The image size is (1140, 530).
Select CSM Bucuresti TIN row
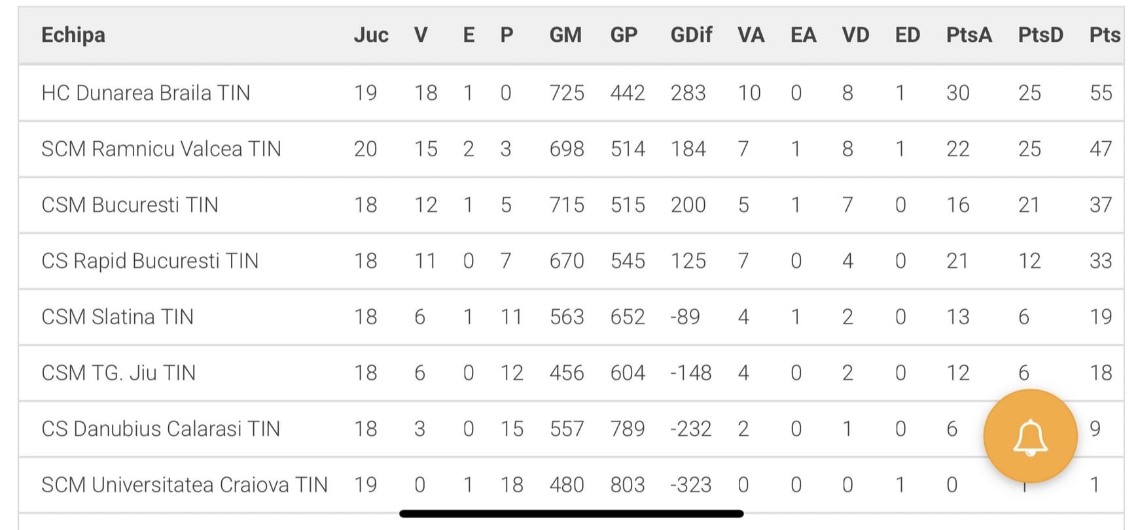click(x=571, y=205)
